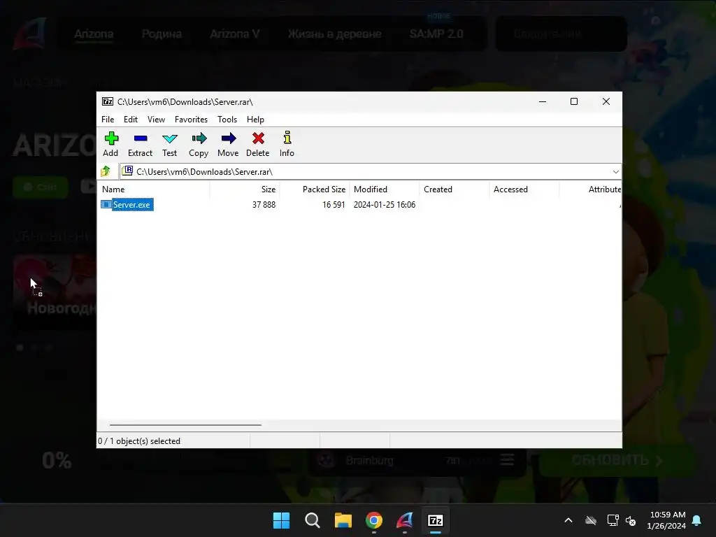716x537 pixels.
Task: Open the Help menu
Action: 255,119
